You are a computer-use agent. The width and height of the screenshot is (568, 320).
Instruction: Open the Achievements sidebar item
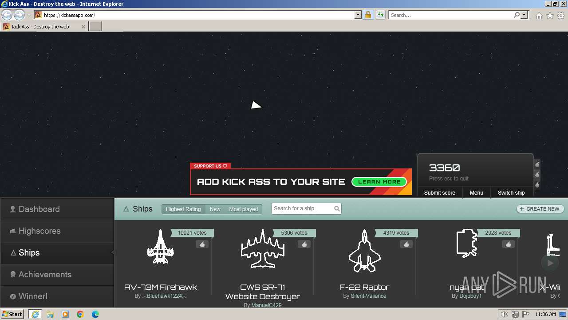[57, 275]
